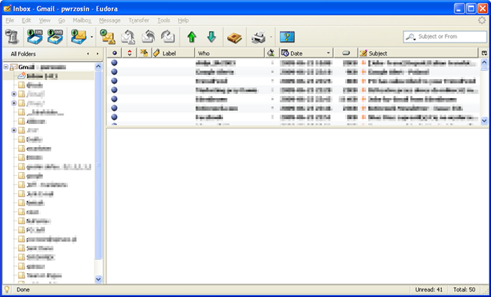Sort by Size column header icon
Image resolution: width=491 pixels, height=297 pixels.
coord(346,53)
